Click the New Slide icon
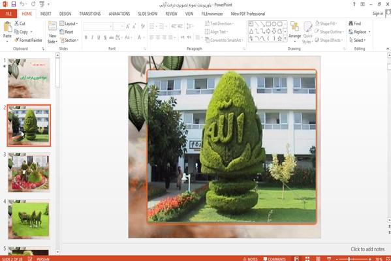Screen dimensions: 391x261 pos(52,26)
